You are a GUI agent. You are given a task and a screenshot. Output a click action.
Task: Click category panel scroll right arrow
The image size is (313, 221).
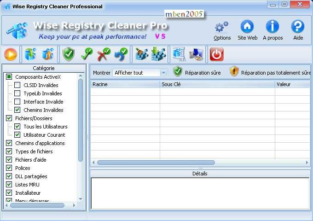pos(74,205)
